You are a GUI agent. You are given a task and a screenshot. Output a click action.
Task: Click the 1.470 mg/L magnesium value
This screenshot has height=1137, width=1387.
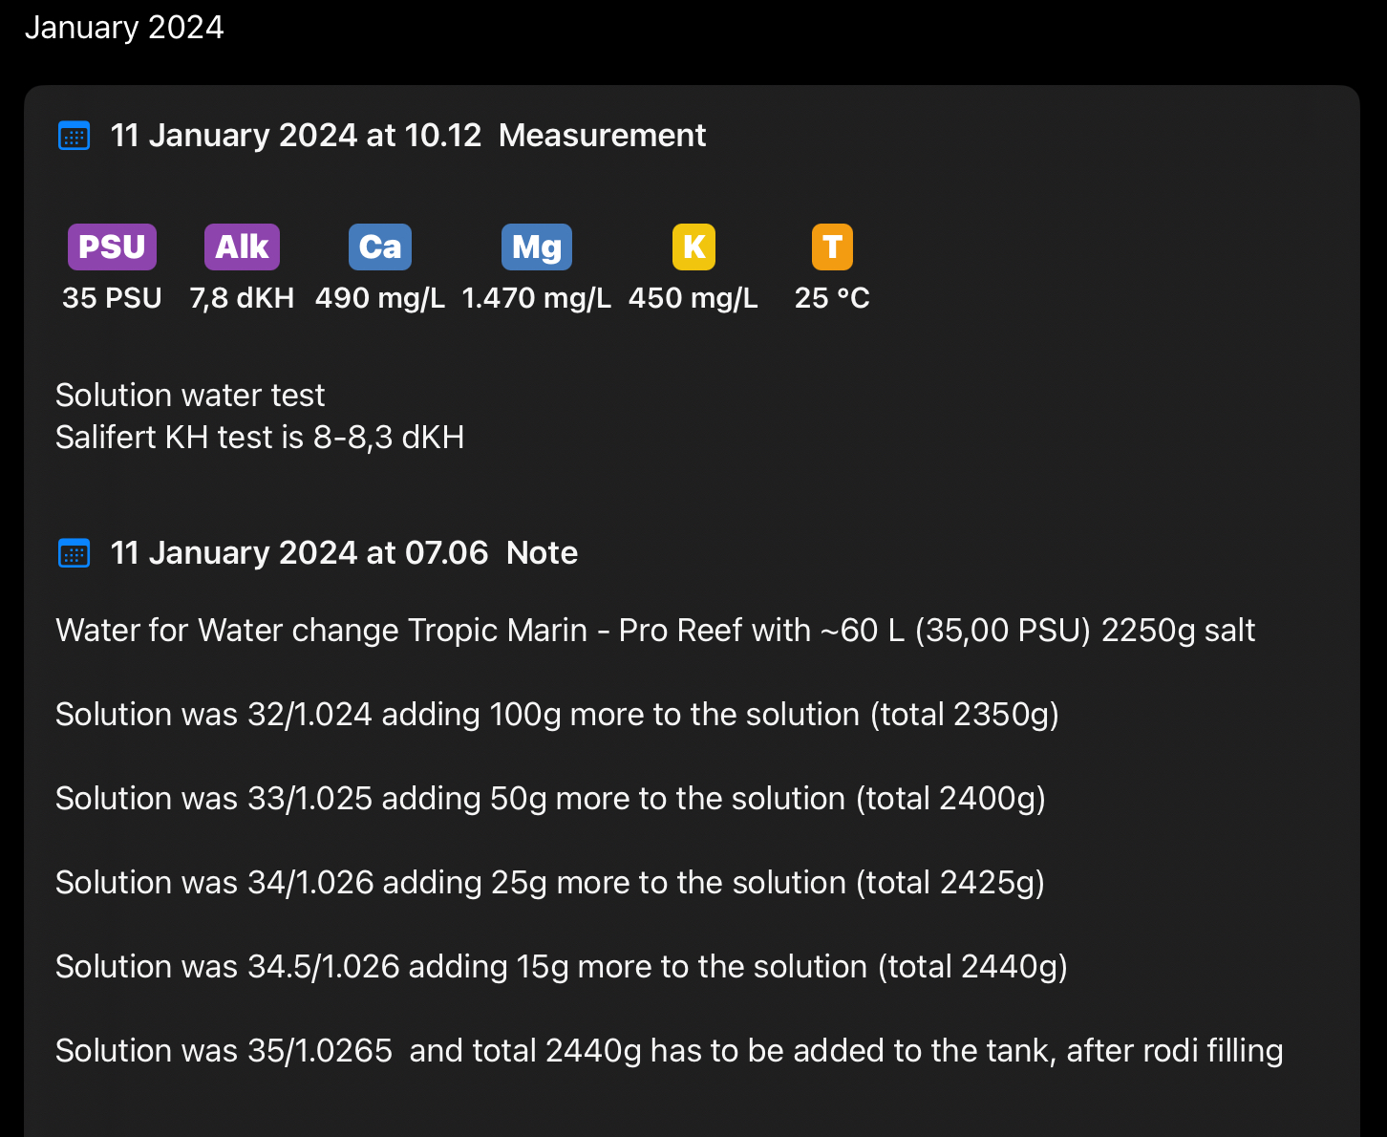point(536,298)
